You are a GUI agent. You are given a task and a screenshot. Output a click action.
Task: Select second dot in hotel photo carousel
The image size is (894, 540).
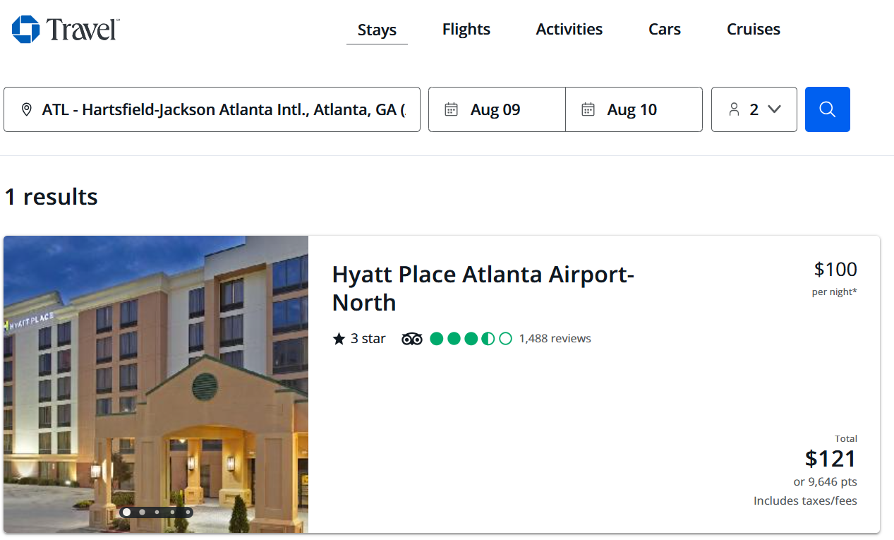[142, 512]
